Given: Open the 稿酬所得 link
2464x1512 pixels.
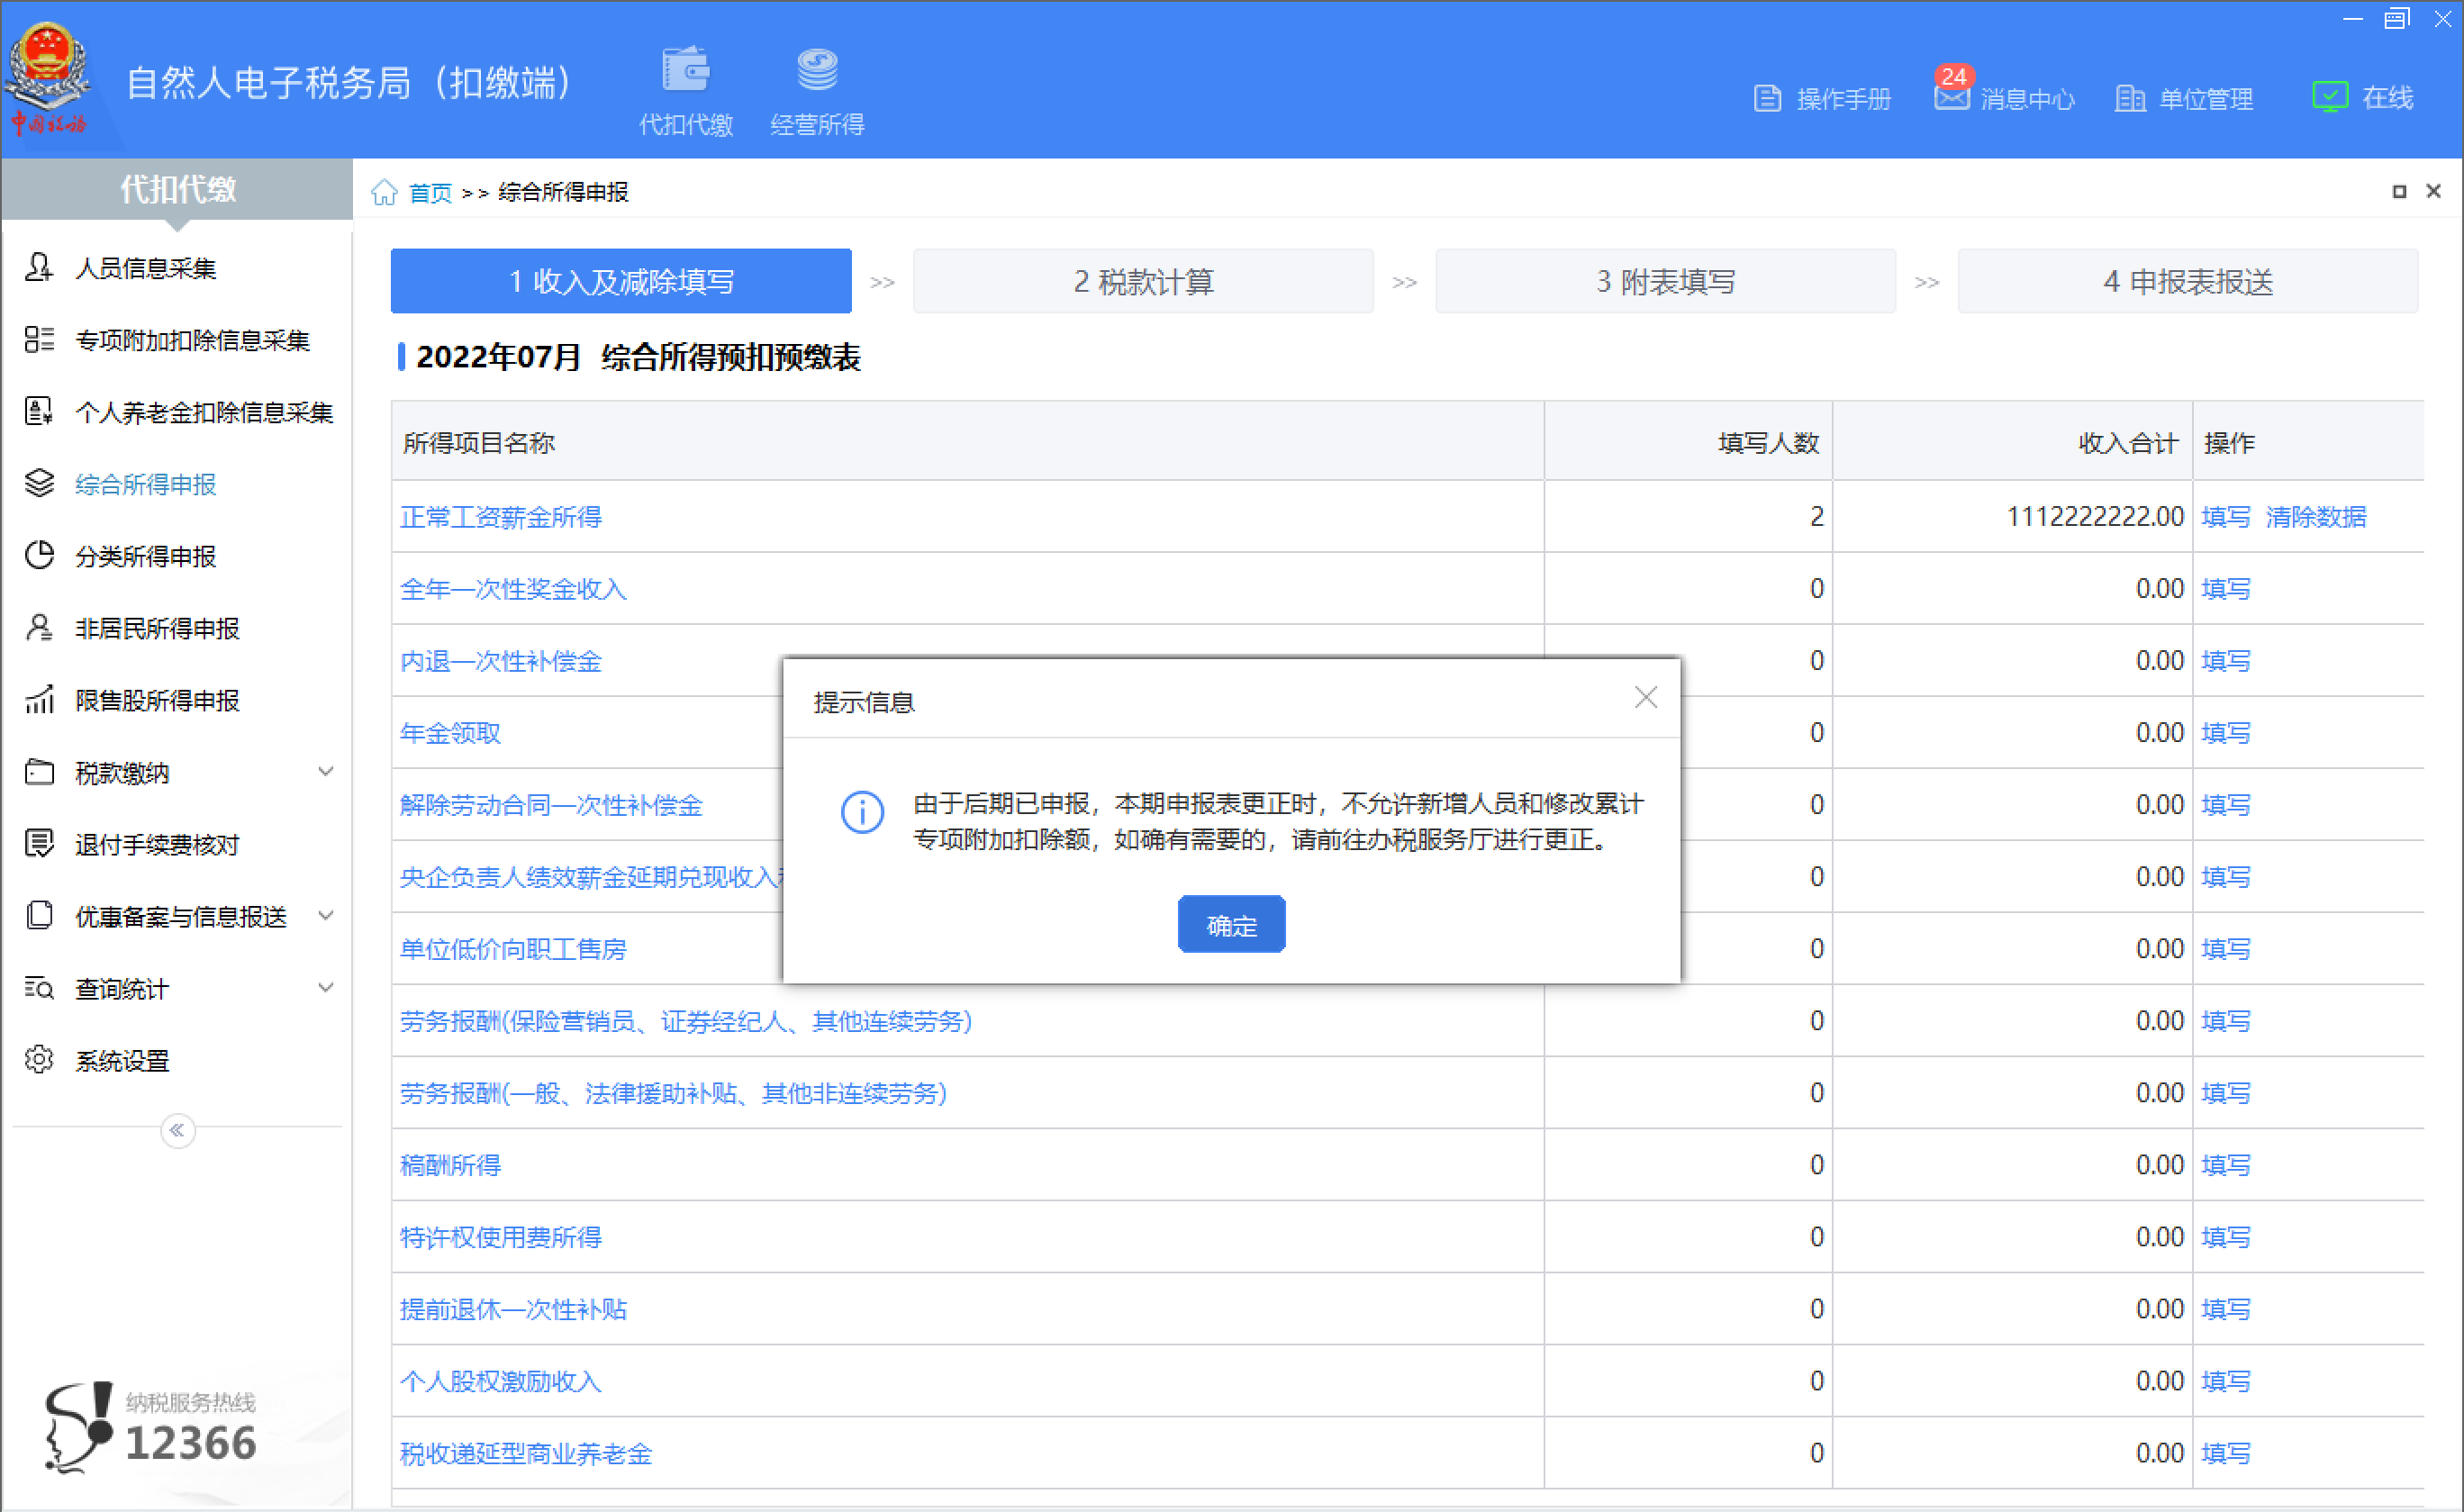Looking at the screenshot, I should click(x=450, y=1165).
